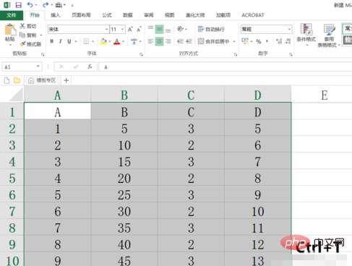
Task: Toggle underline formatting
Action: [69, 41]
